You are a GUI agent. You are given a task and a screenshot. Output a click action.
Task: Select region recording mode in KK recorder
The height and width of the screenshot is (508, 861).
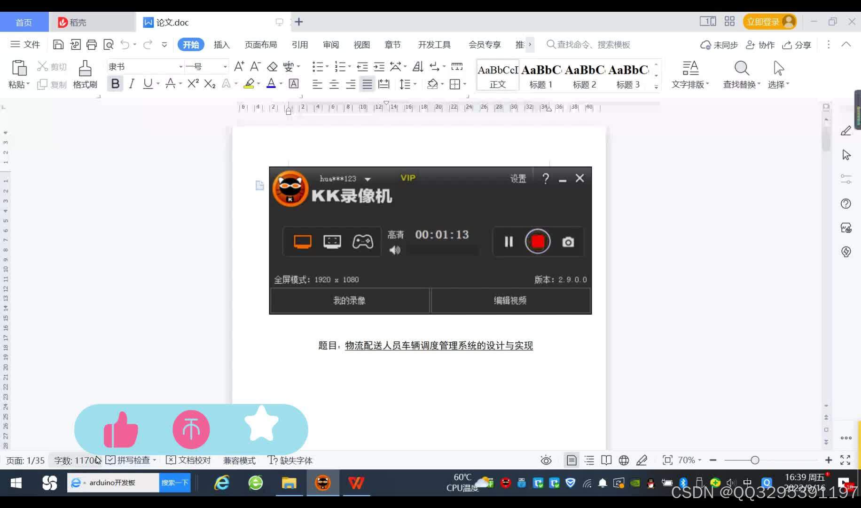pyautogui.click(x=332, y=242)
